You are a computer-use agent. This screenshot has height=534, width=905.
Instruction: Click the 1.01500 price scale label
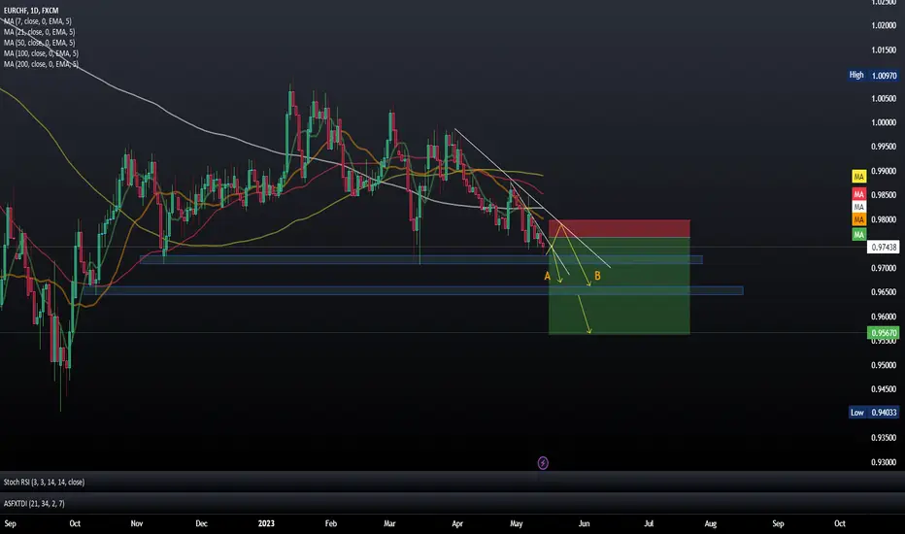pyautogui.click(x=884, y=50)
